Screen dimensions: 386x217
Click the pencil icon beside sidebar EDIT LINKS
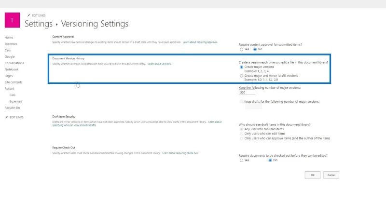(7, 117)
